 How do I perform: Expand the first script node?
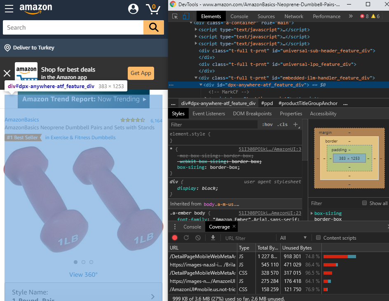[196, 30]
